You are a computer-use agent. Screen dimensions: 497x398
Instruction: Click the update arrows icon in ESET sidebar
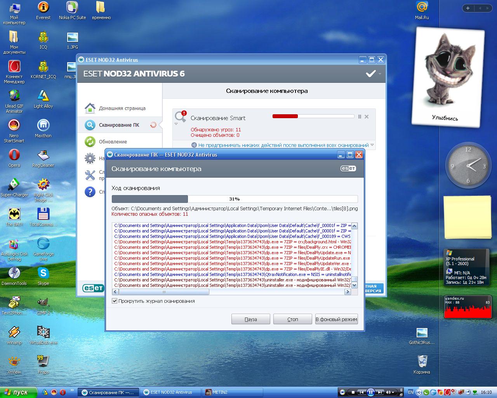click(x=90, y=141)
